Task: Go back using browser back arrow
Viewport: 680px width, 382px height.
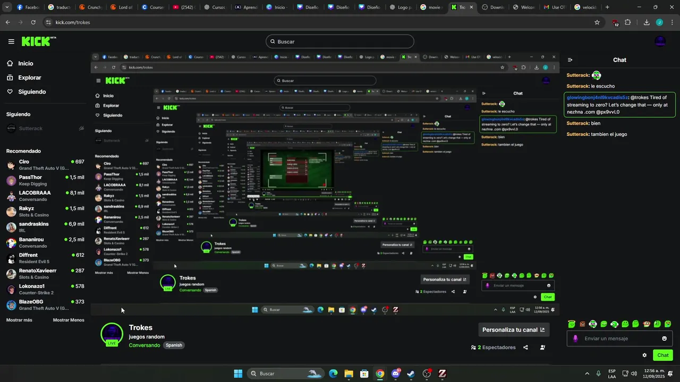Action: [x=7, y=22]
